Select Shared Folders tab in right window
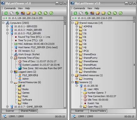This screenshot has height=120, width=137. pyautogui.click(x=98, y=111)
